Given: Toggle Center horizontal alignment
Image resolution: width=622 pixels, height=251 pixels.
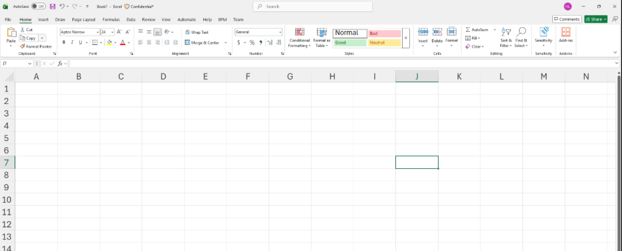Looking at the screenshot, I should [149, 42].
